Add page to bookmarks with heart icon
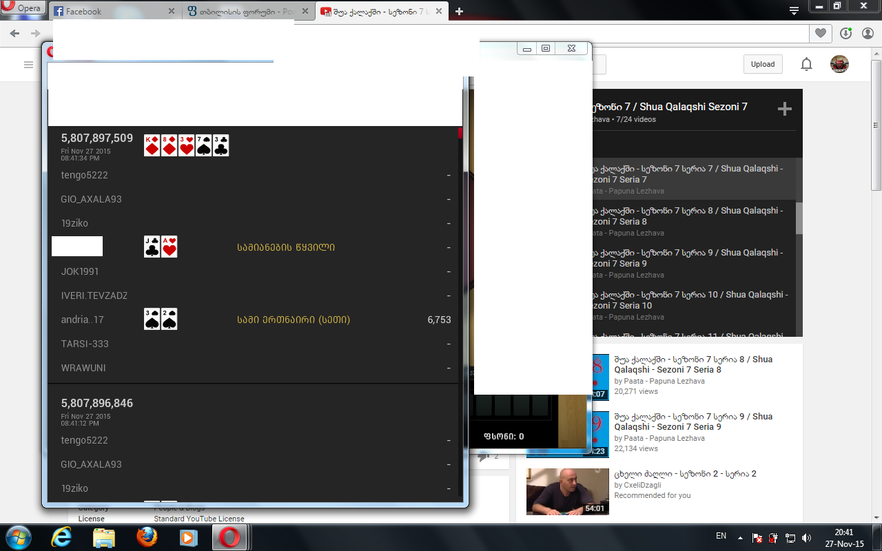The width and height of the screenshot is (882, 551). coord(820,33)
